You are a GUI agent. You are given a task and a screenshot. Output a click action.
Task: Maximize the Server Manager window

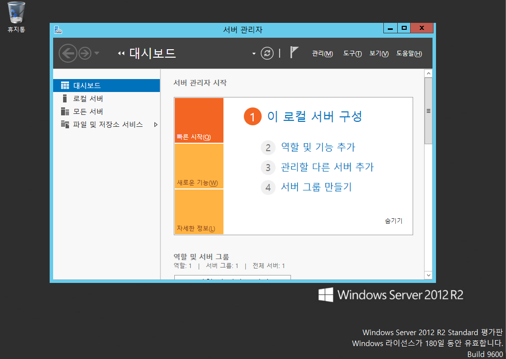[x=404, y=28]
